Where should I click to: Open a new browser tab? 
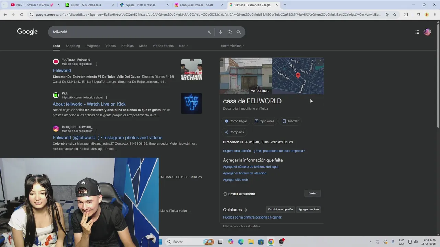tap(285, 5)
